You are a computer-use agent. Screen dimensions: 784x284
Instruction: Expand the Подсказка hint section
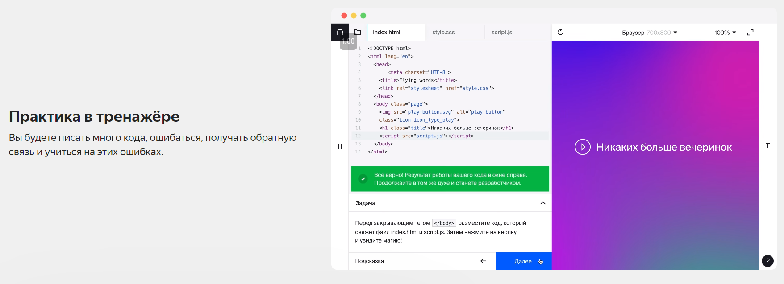(x=370, y=261)
